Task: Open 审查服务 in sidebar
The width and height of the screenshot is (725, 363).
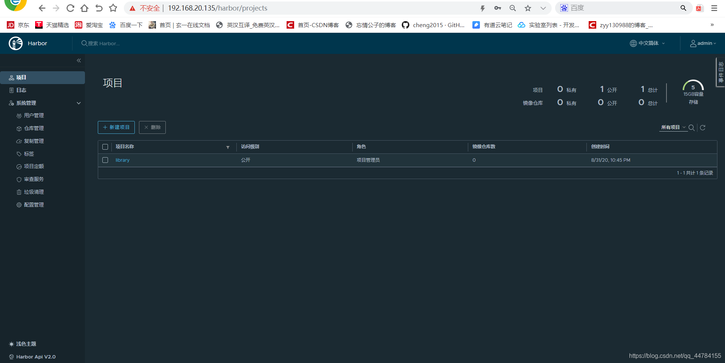Action: pyautogui.click(x=34, y=179)
